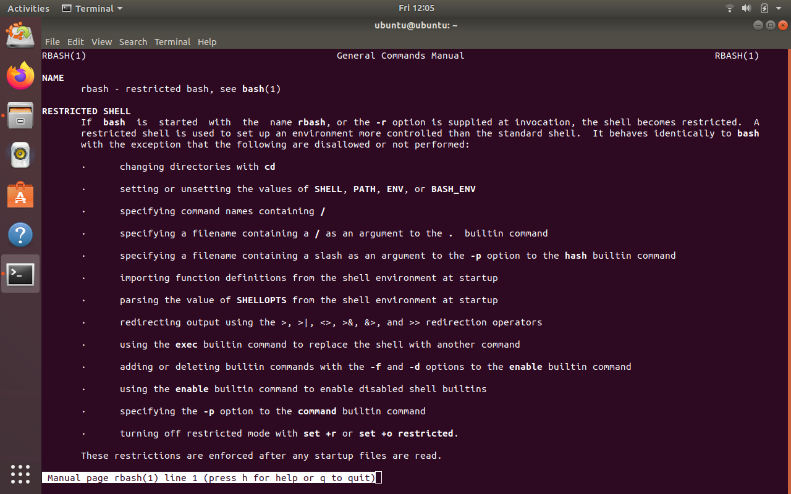Open the Terminal menu in the menu bar

click(172, 42)
